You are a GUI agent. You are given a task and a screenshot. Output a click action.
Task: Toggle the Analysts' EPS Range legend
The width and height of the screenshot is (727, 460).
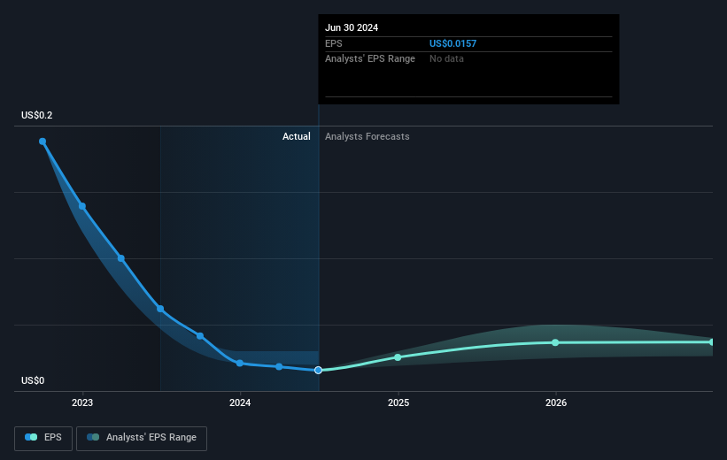tap(142, 438)
